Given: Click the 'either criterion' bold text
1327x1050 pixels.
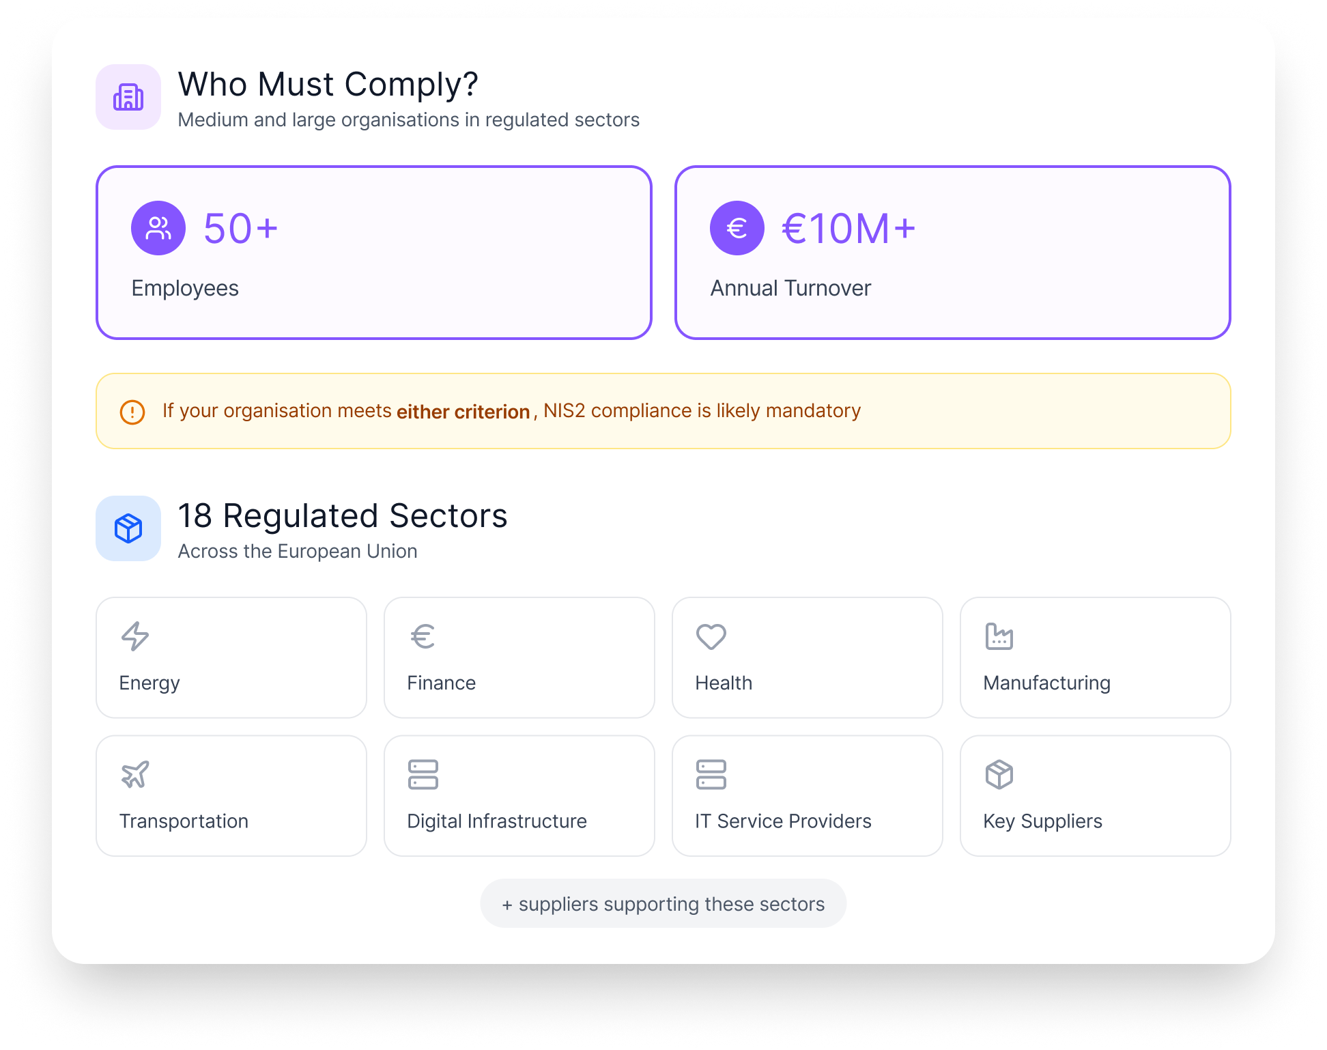Looking at the screenshot, I should coord(463,412).
